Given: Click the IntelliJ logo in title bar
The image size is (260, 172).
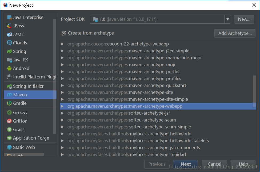Looking at the screenshot, I should pyautogui.click(x=5, y=5).
